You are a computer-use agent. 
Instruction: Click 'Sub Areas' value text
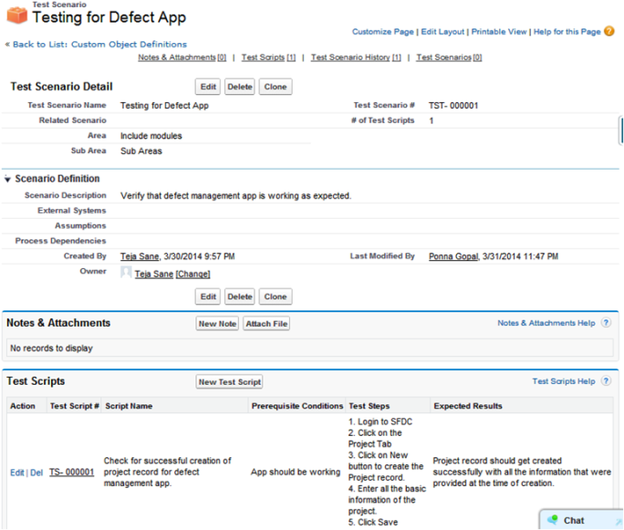tap(141, 151)
